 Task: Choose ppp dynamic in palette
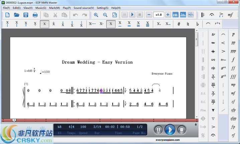pyautogui.click(x=233, y=51)
